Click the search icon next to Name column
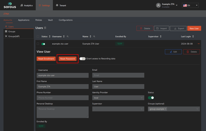Image resolution: width=206 pixels, height=131 pixels. click(x=94, y=37)
